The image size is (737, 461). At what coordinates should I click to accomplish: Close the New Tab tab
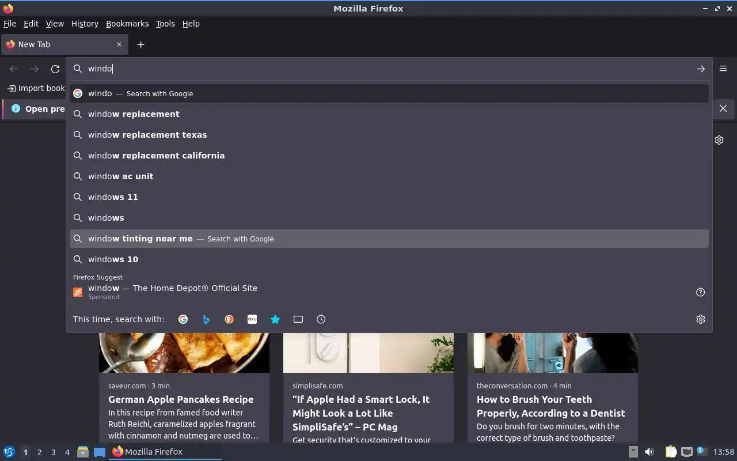tap(119, 44)
